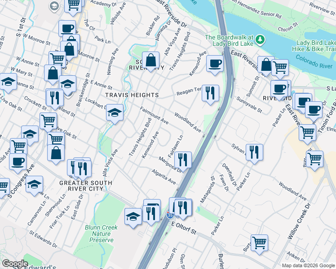The image size is (336, 269).
Task: Click the coffee cup marker beside S Congress Ave
Action: point(18,162)
